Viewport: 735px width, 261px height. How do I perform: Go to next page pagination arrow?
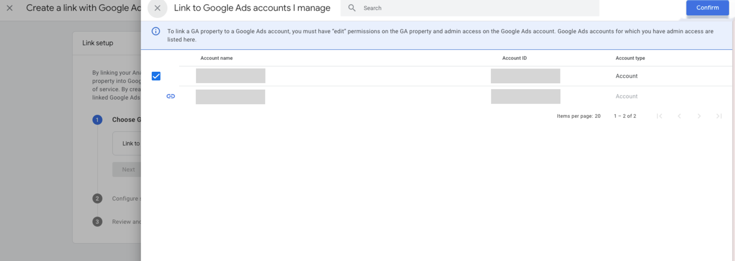(x=699, y=116)
